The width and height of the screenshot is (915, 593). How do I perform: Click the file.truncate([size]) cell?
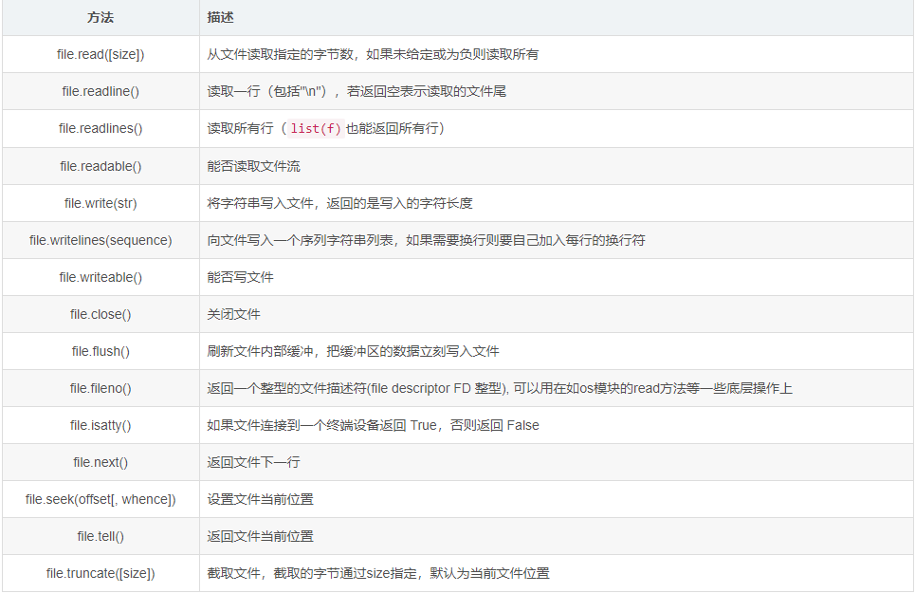point(101,573)
